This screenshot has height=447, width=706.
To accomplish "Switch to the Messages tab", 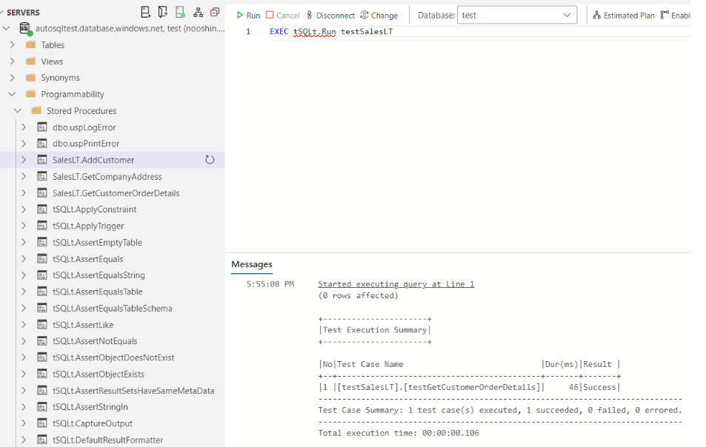I will [252, 264].
